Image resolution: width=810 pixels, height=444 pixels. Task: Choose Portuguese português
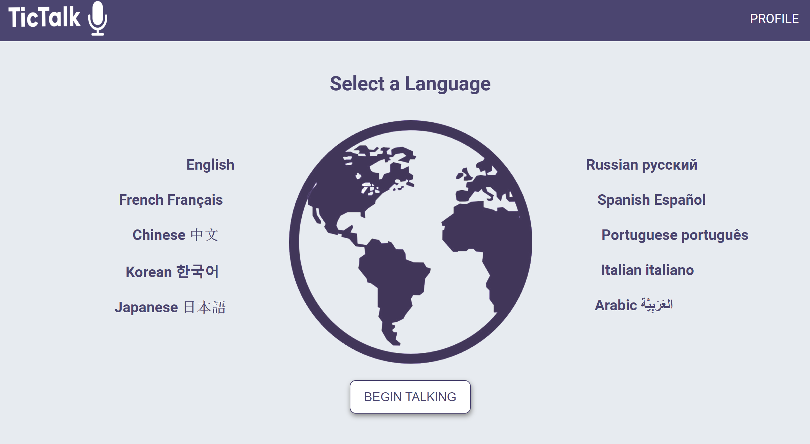click(674, 235)
